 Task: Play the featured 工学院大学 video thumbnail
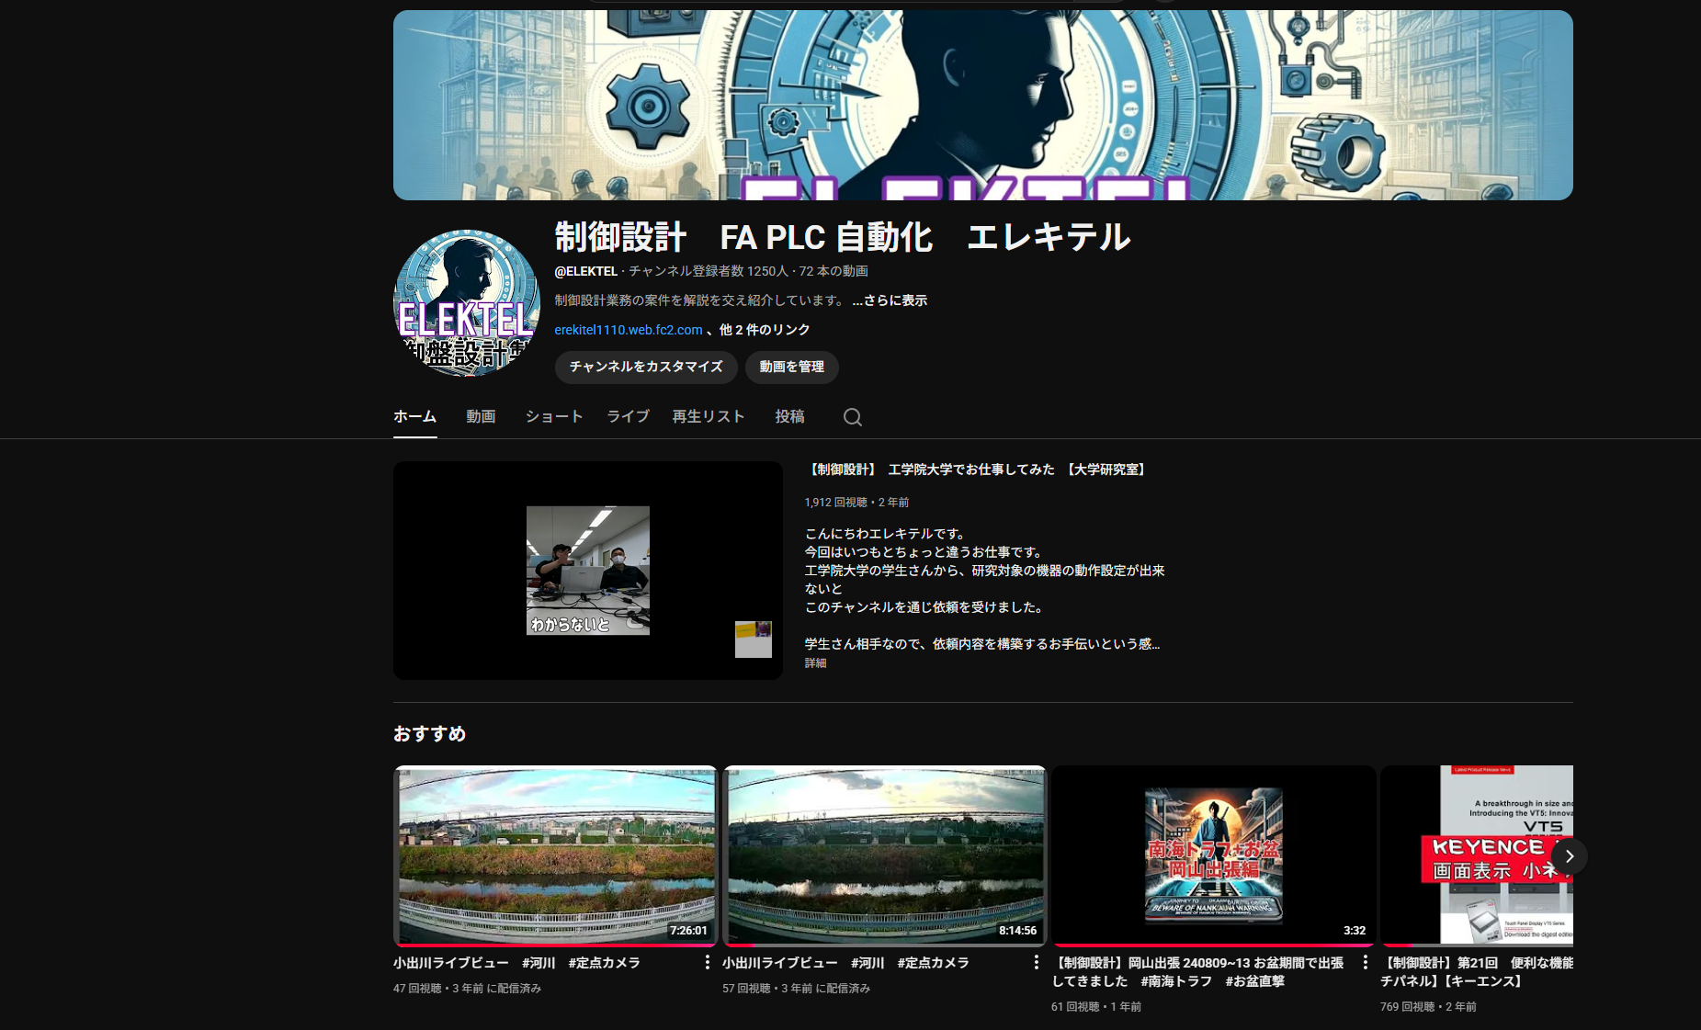pyautogui.click(x=587, y=571)
